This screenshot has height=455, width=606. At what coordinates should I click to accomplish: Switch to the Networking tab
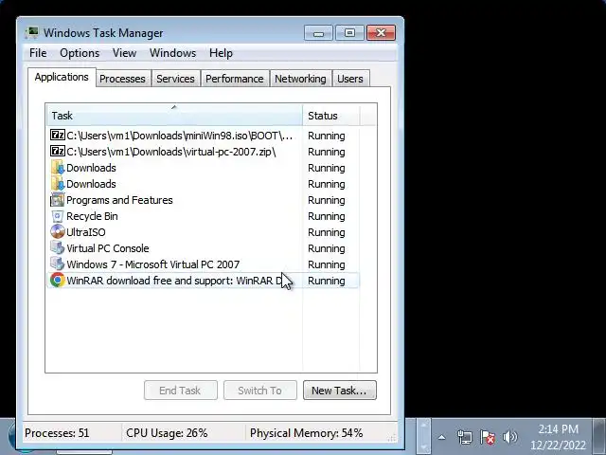point(300,79)
